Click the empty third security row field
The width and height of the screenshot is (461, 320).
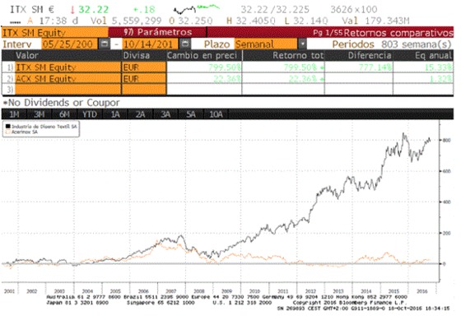pos(68,90)
